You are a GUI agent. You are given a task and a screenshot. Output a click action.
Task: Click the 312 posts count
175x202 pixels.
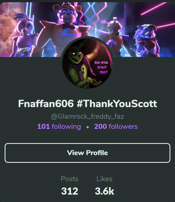point(70,191)
